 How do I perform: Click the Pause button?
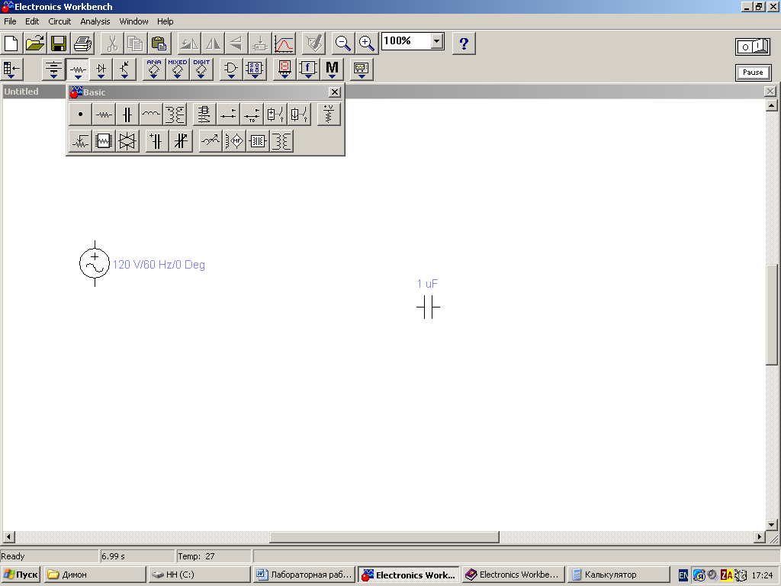[753, 72]
